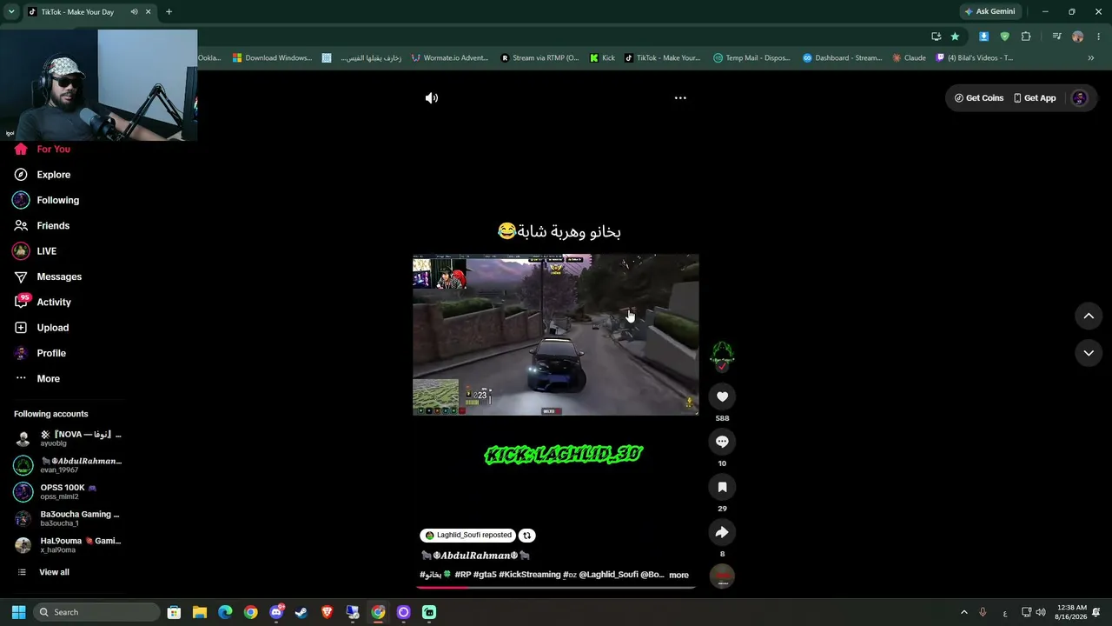The image size is (1112, 626).
Task: Open the @Laghlid_Soufi mention in caption
Action: click(608, 575)
